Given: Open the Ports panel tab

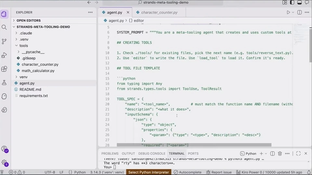Looking at the screenshot, I should [x=193, y=154].
